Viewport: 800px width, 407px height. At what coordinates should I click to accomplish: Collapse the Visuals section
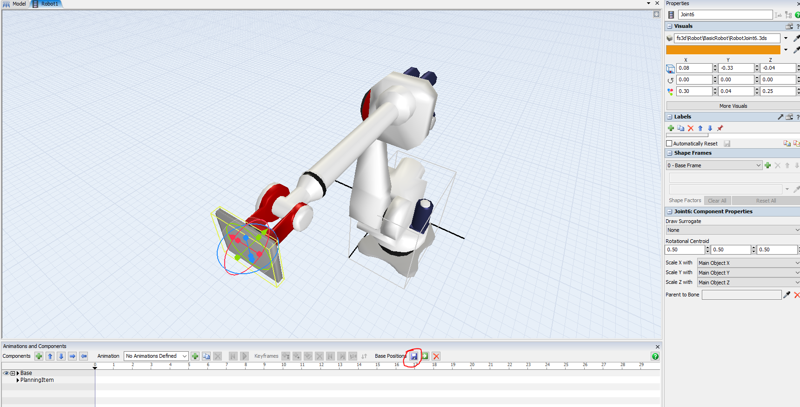click(x=670, y=26)
